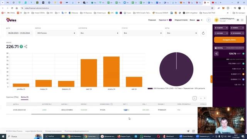The width and height of the screenshot is (247, 139).
Task: Open the Сделки dropdown menu in header
Action: (163, 20)
